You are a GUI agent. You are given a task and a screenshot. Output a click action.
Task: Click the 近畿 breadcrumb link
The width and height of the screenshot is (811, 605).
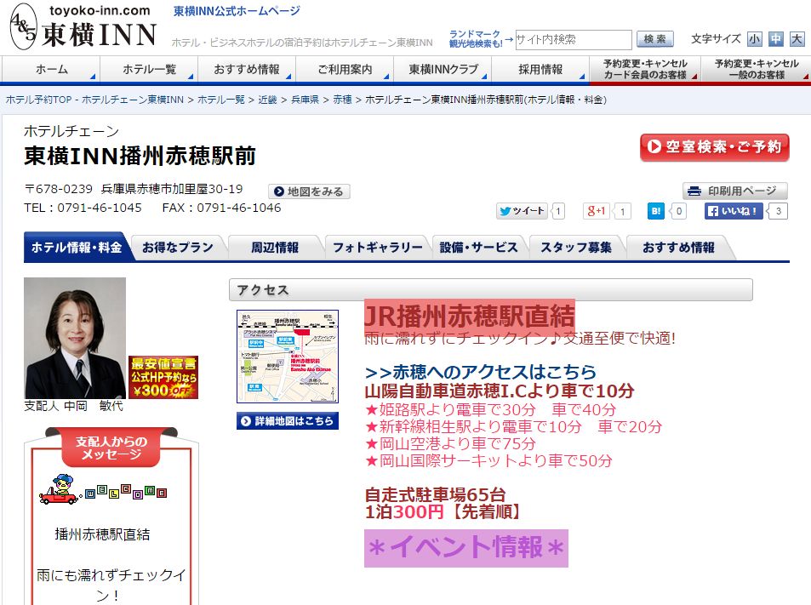[x=267, y=100]
